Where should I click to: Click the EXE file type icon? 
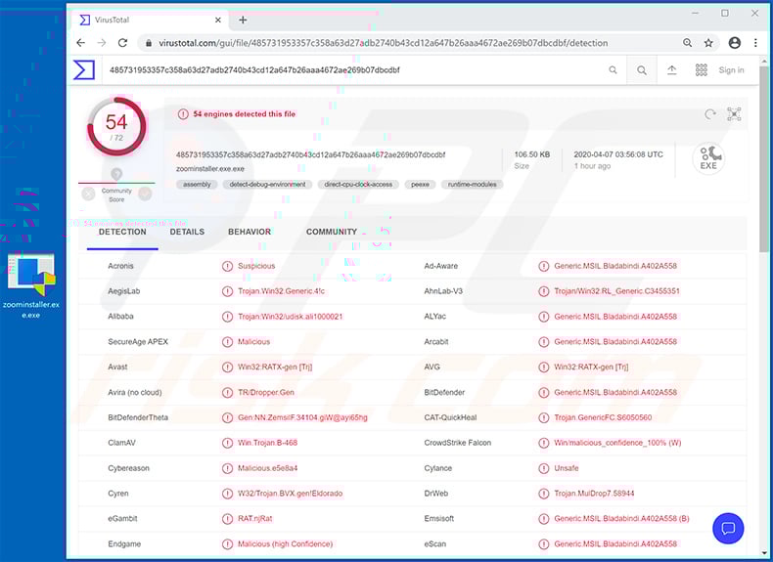(708, 158)
